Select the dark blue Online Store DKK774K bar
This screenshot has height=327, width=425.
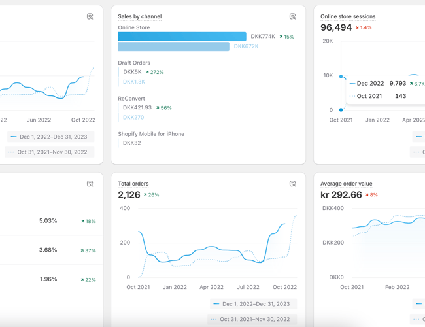pos(182,37)
